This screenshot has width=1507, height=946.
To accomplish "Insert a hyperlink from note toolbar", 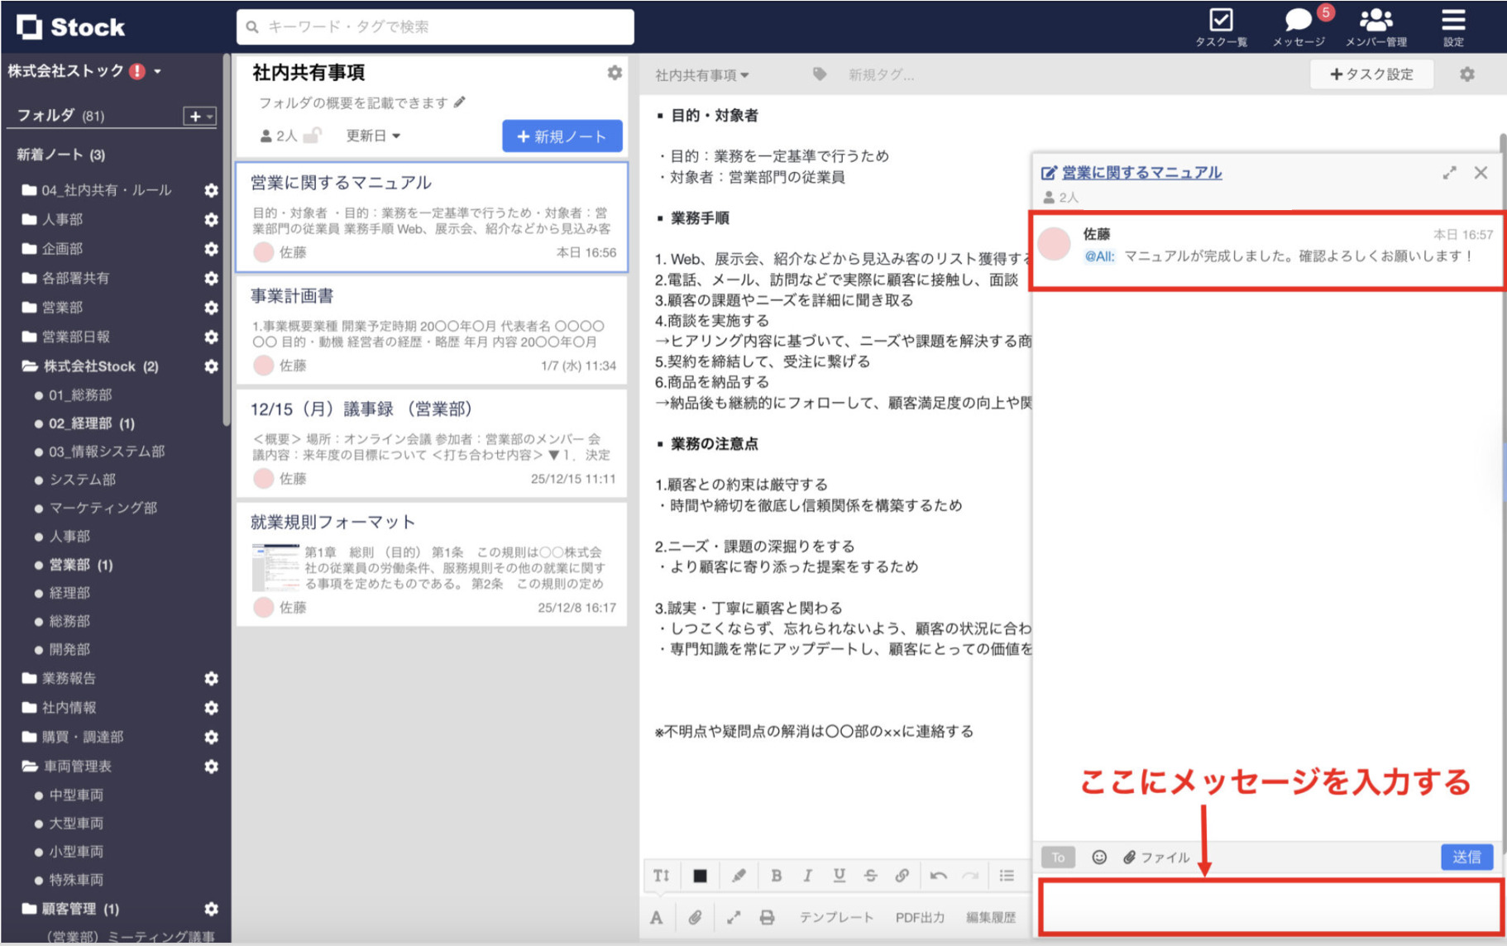I will coord(902,876).
